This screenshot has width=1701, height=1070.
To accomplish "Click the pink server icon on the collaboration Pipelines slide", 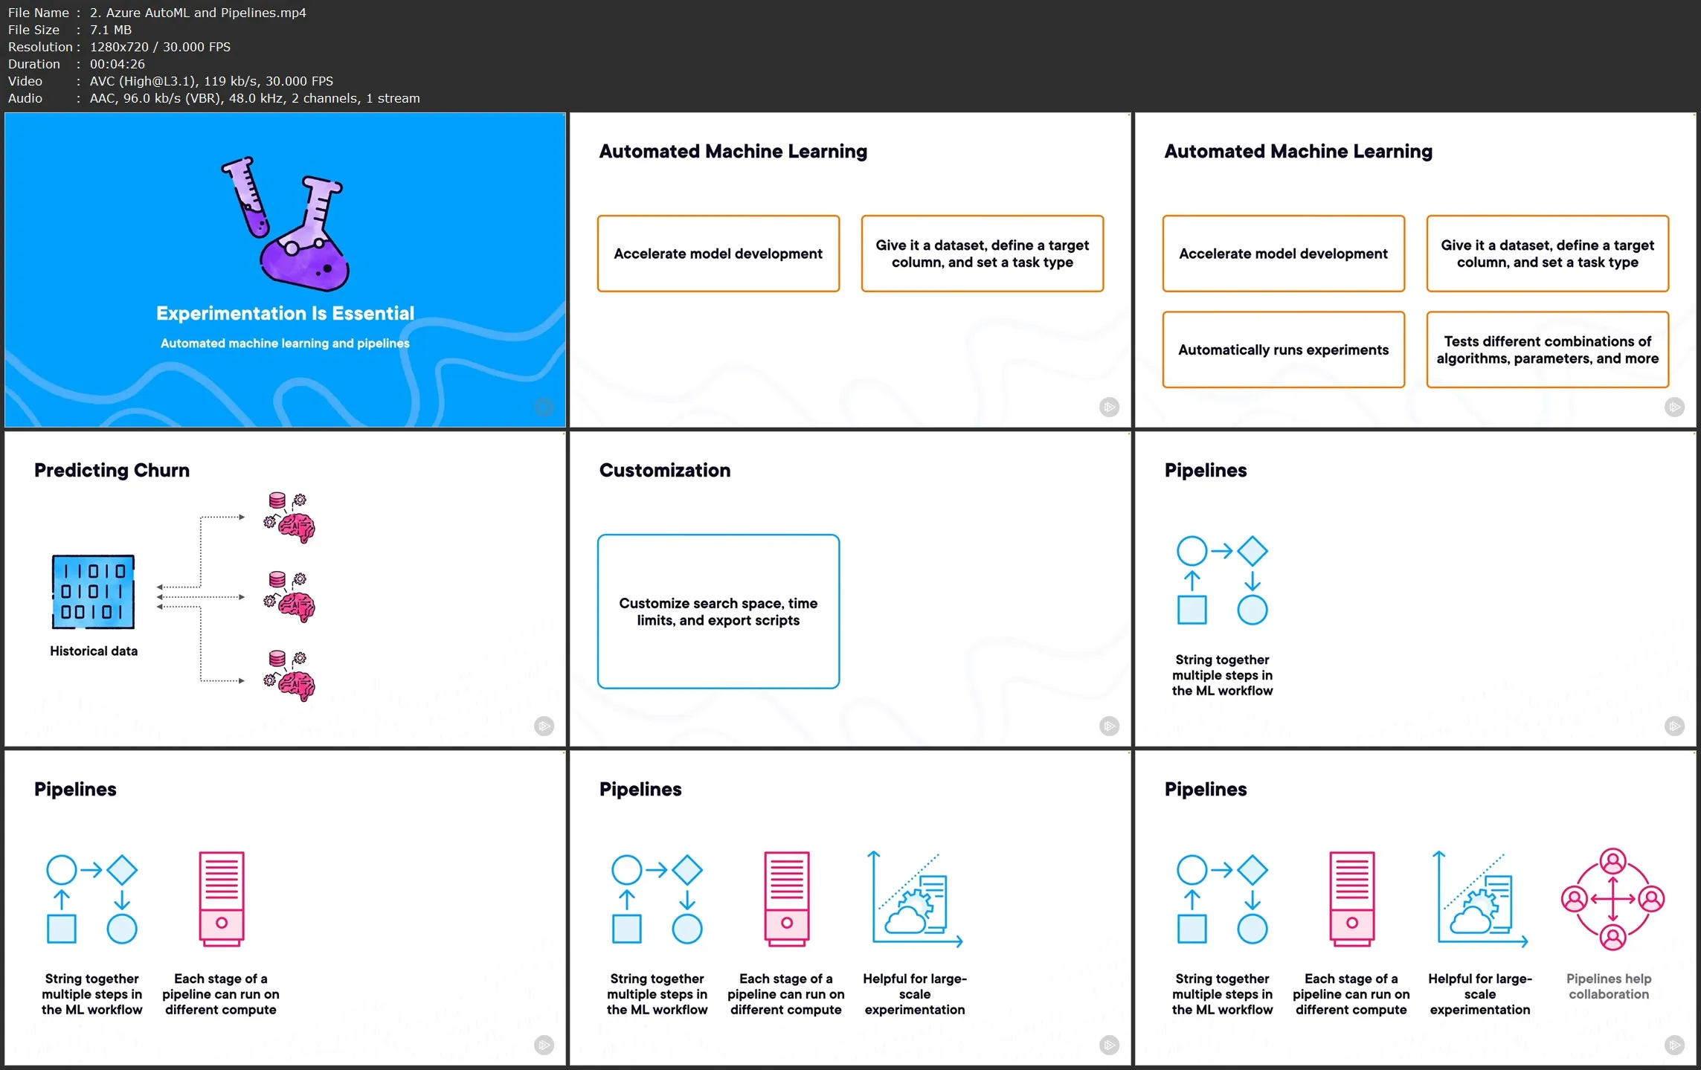I will (x=1352, y=899).
